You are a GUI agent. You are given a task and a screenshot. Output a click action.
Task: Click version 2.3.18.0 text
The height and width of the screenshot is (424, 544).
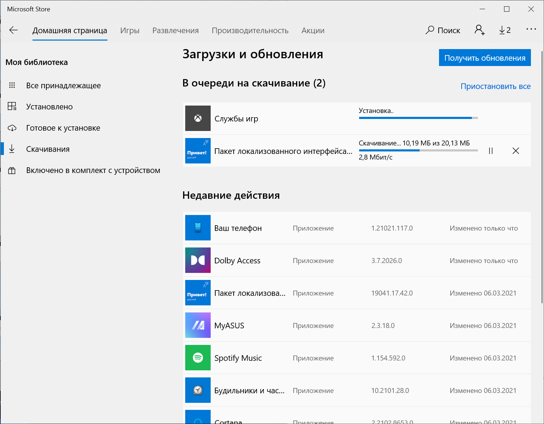383,326
